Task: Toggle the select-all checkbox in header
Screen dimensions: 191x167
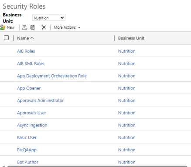Action: pos(6,38)
